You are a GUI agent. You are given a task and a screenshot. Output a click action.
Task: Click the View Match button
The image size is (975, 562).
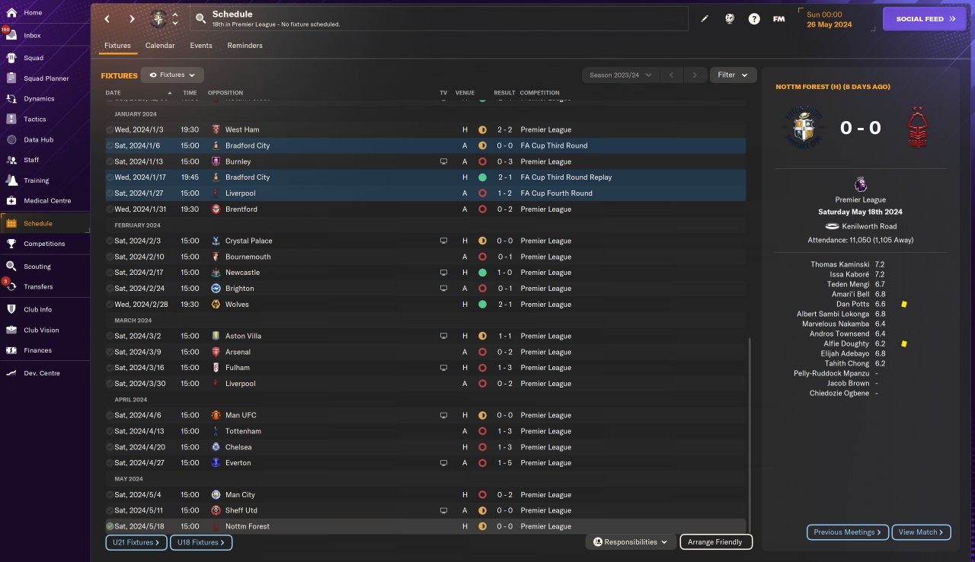pyautogui.click(x=922, y=532)
